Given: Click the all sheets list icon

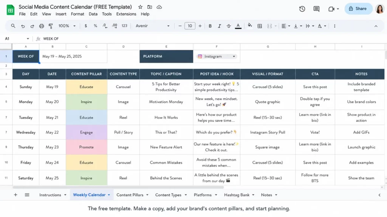Looking at the screenshot, I should 27,195.
